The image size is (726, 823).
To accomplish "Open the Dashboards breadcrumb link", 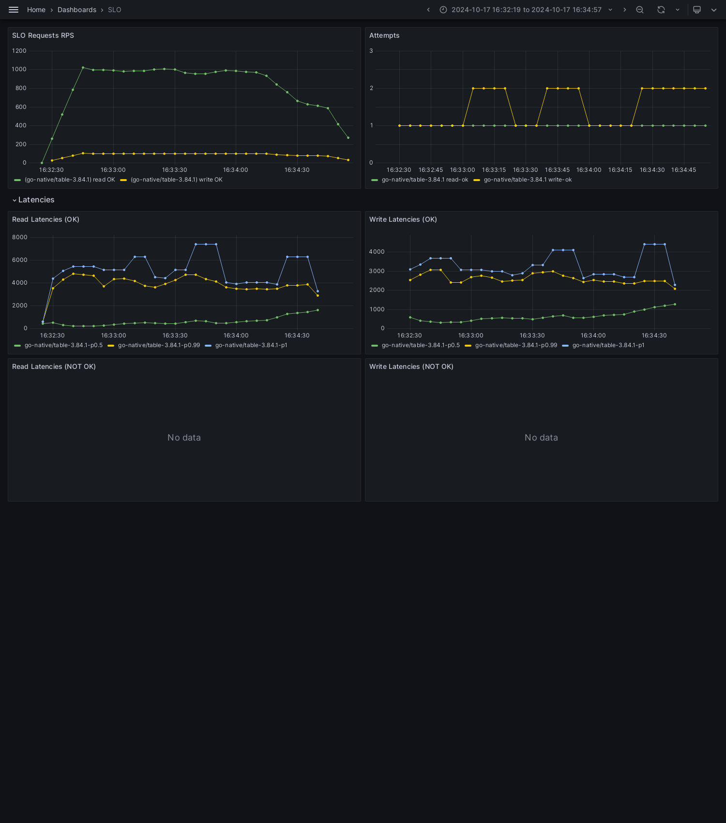I will (x=77, y=10).
